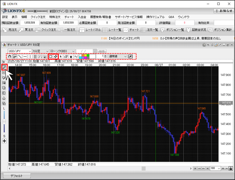Step chart back with rewind button
Screen dimensions: 235x180
coord(199,168)
